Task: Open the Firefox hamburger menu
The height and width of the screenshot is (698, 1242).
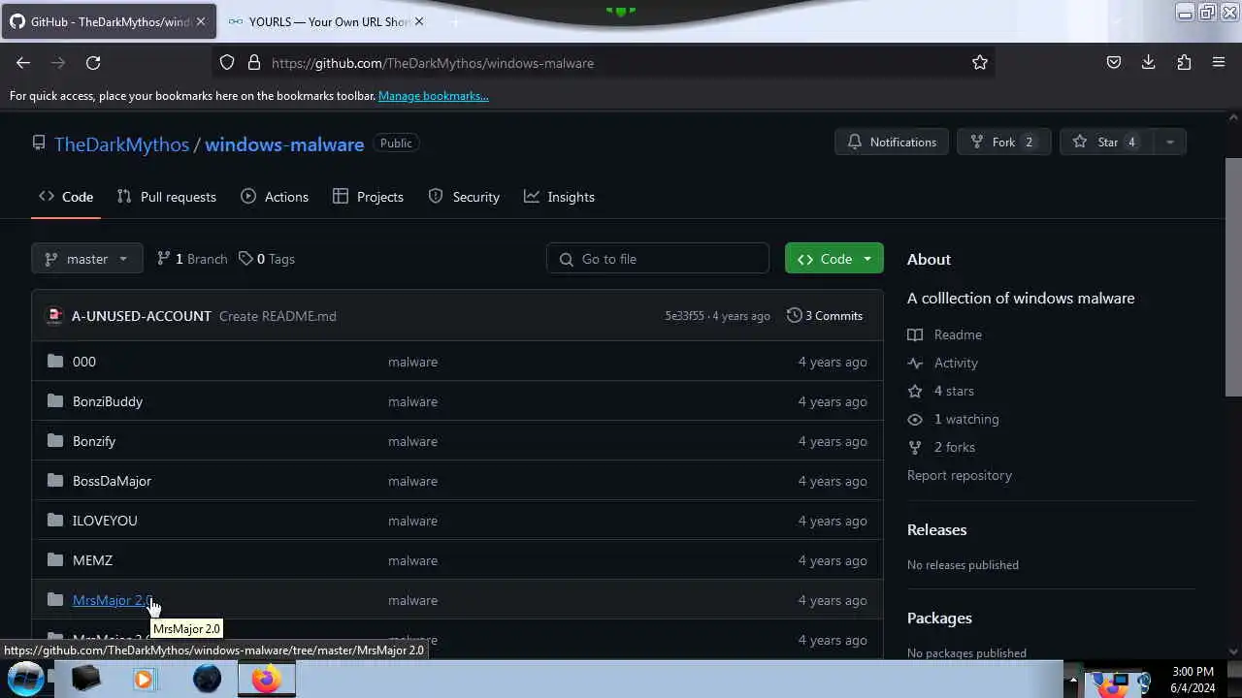Action: coord(1219,63)
